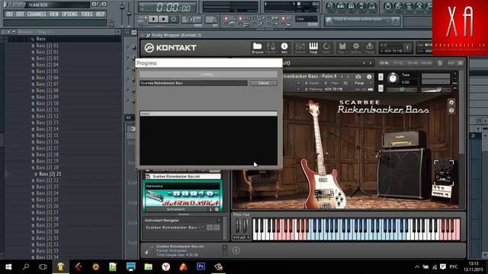
Task: Toggle the Kontakt Keyboard view
Action: (x=313, y=48)
